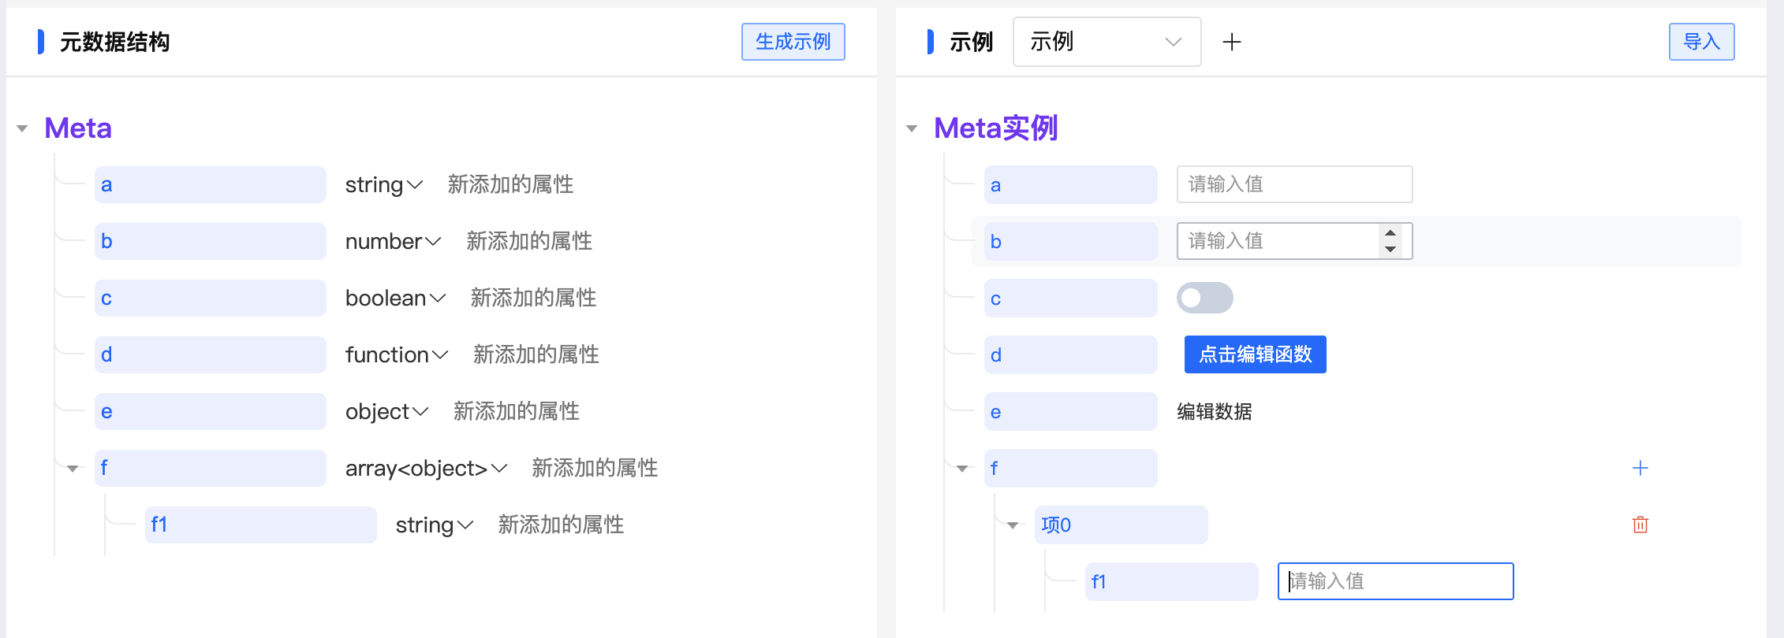Change type of property a from string
Viewport: 1784px width, 638px height.
384,185
